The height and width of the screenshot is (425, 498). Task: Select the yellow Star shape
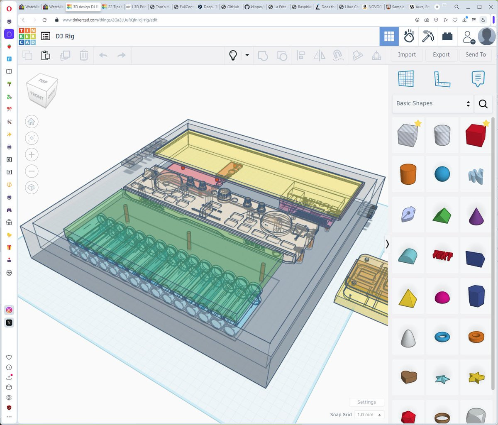(x=476, y=377)
